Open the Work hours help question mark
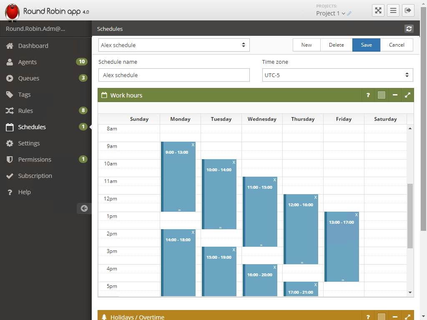This screenshot has width=427, height=320. [368, 95]
